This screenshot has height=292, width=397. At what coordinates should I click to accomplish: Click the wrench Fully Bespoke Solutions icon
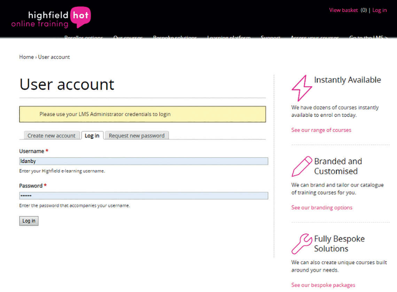[302, 243]
